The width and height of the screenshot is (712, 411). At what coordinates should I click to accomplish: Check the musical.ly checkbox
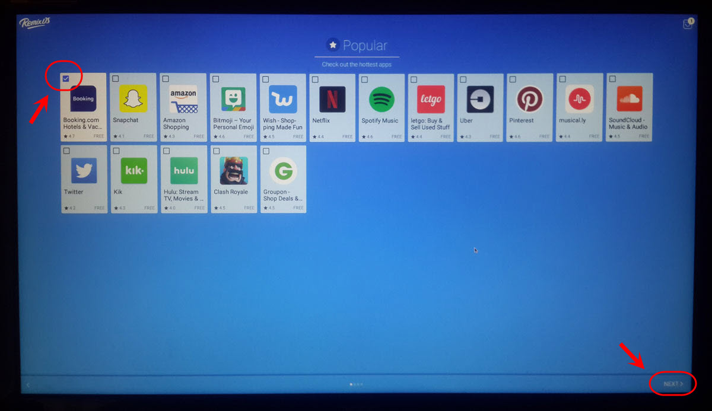pyautogui.click(x=562, y=79)
